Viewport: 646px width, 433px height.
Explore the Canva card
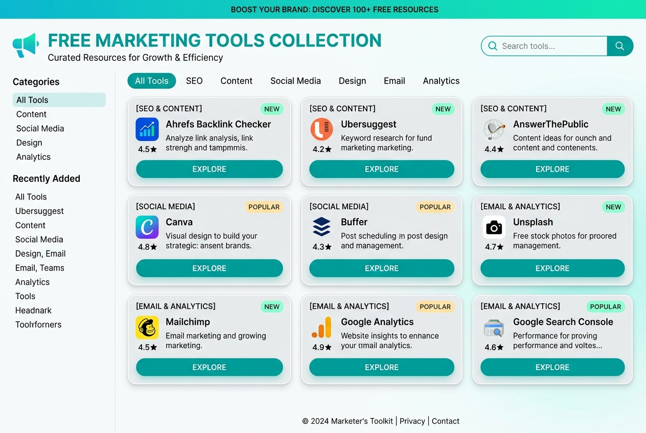click(210, 268)
